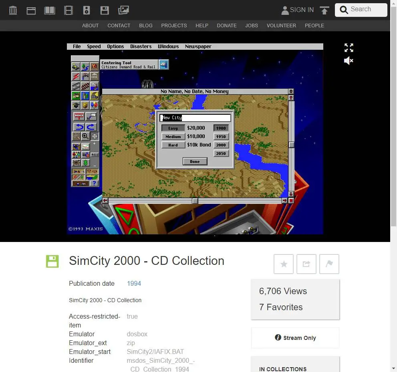The width and height of the screenshot is (397, 372).
Task: Toggle Show Signs display
Action: click(x=92, y=171)
